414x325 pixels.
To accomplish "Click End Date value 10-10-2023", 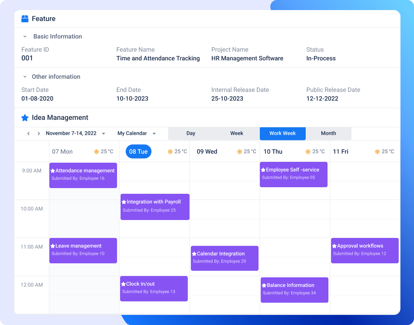I will point(132,98).
